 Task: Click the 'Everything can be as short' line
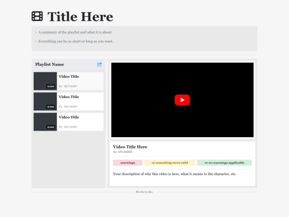point(76,41)
